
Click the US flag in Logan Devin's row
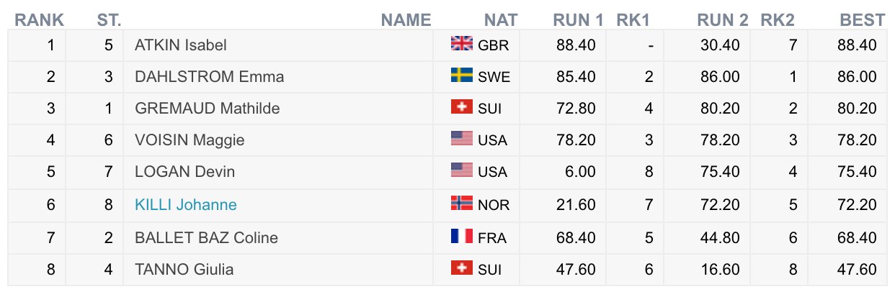coord(461,170)
